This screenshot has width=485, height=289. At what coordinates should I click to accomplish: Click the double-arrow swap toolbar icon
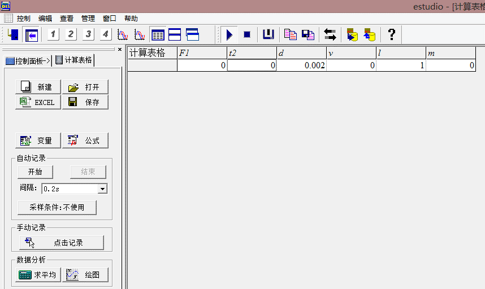click(x=330, y=35)
